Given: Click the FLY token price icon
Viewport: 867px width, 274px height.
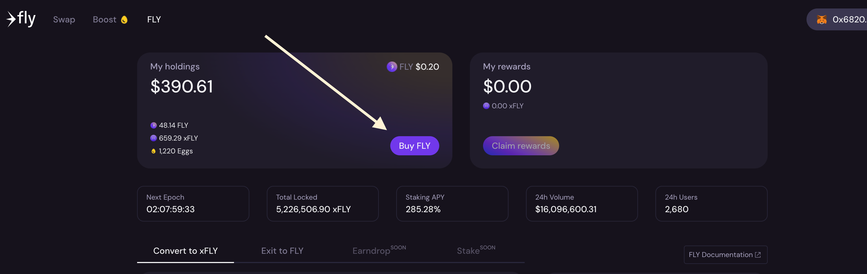Looking at the screenshot, I should point(392,67).
